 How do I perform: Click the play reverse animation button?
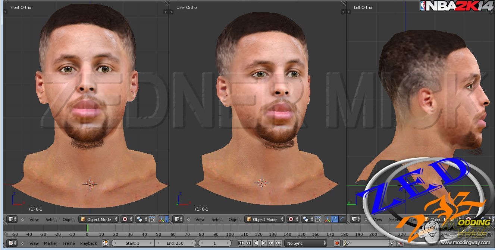tap(256, 243)
